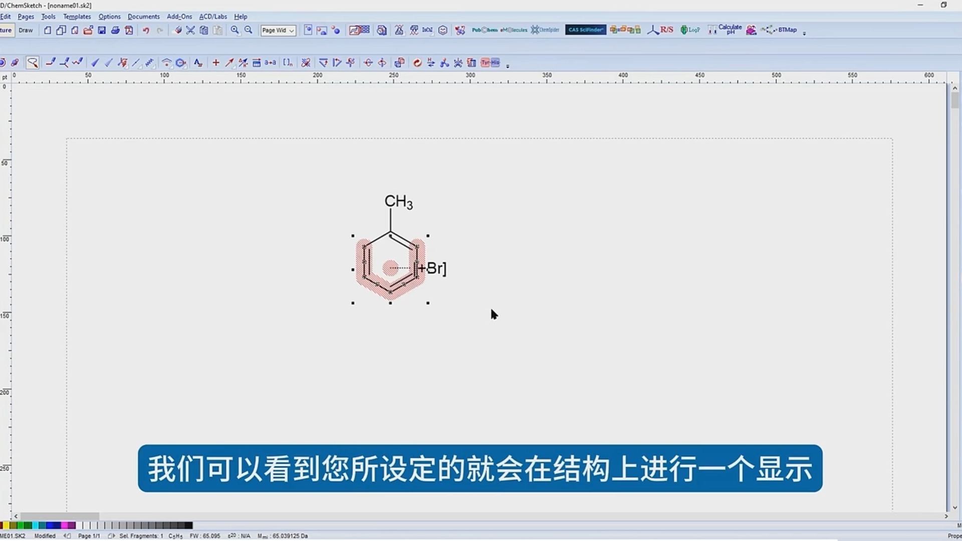Screen dimensions: 962x541
Task: Click the horizontal scrollbar thumb
Action: coord(60,516)
